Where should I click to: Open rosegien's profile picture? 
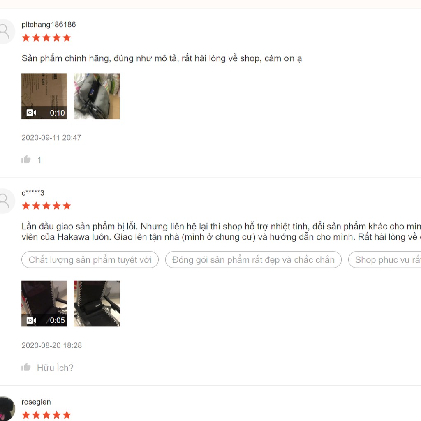(x=6, y=408)
